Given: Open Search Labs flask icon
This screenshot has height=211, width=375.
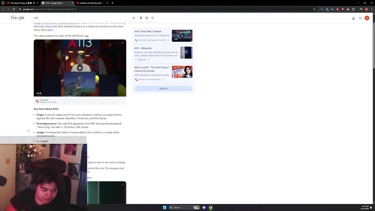Looking at the screenshot, I should pos(353,18).
